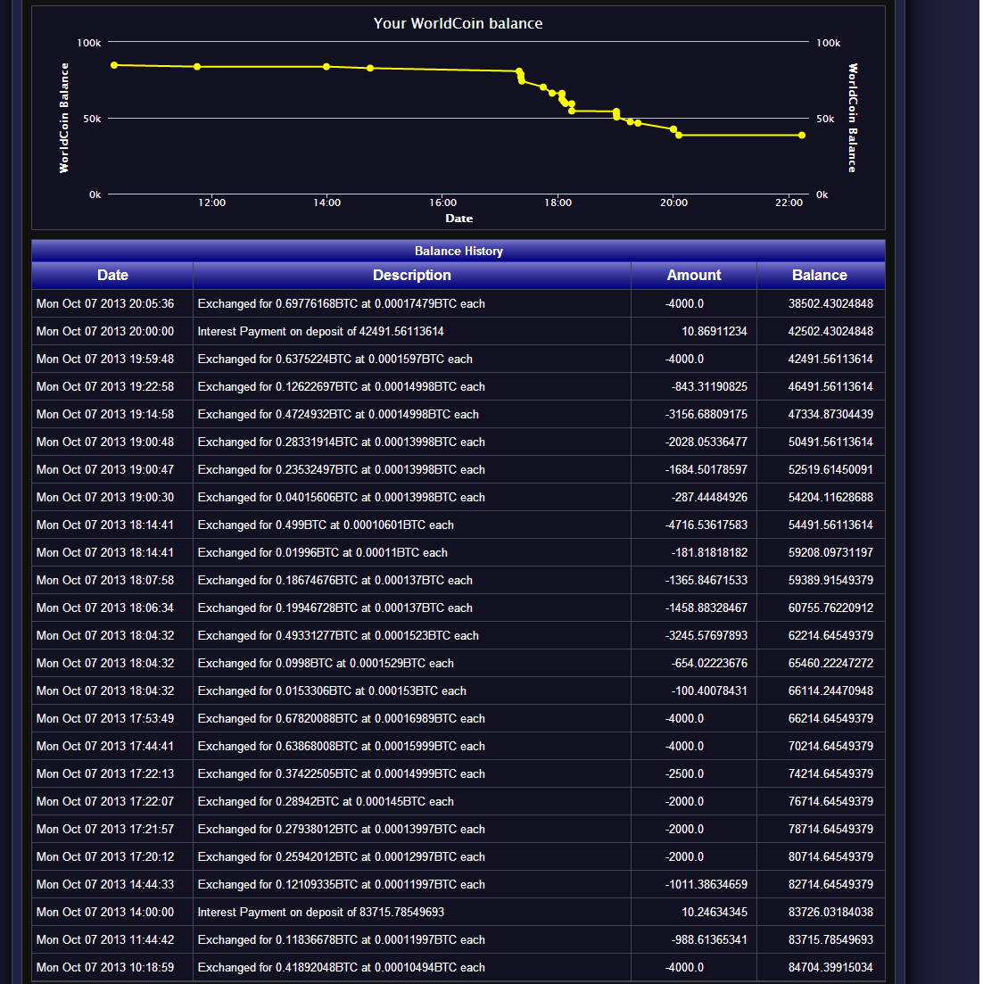Click the chart data point near 14:00

(326, 67)
